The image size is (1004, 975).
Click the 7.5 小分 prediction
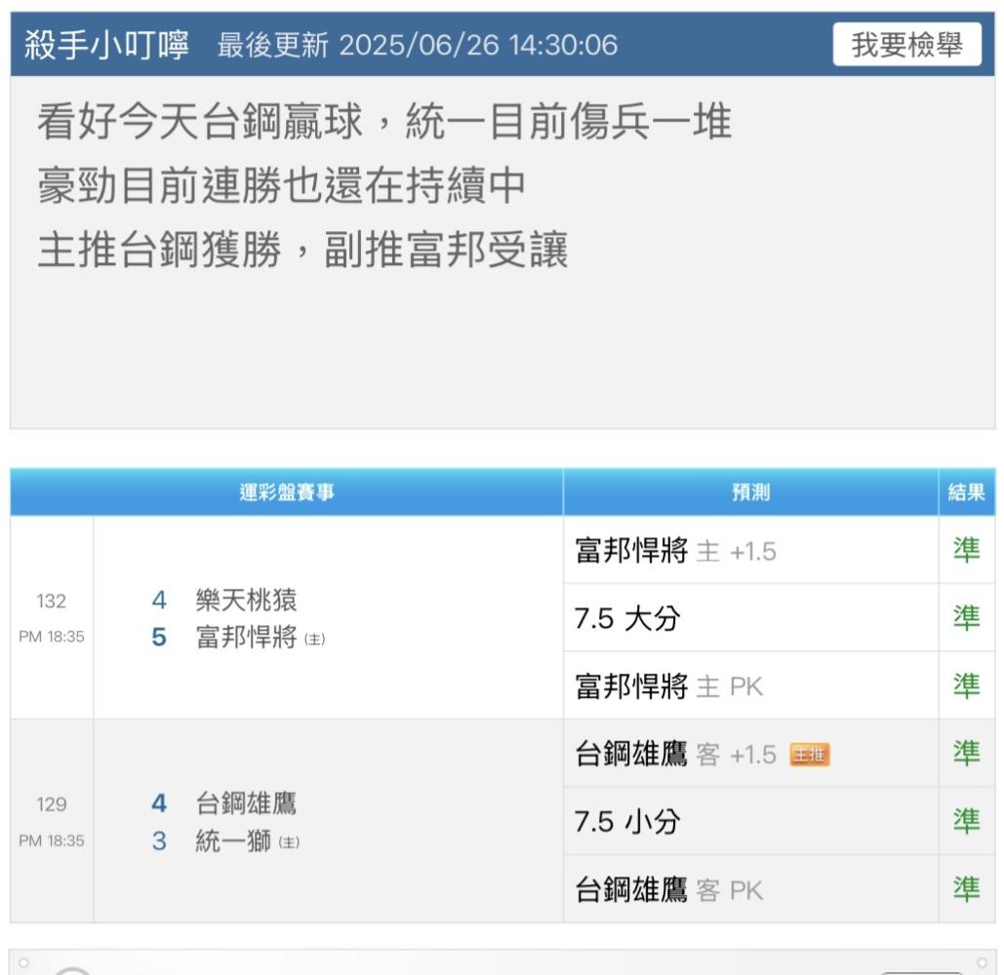pos(627,822)
